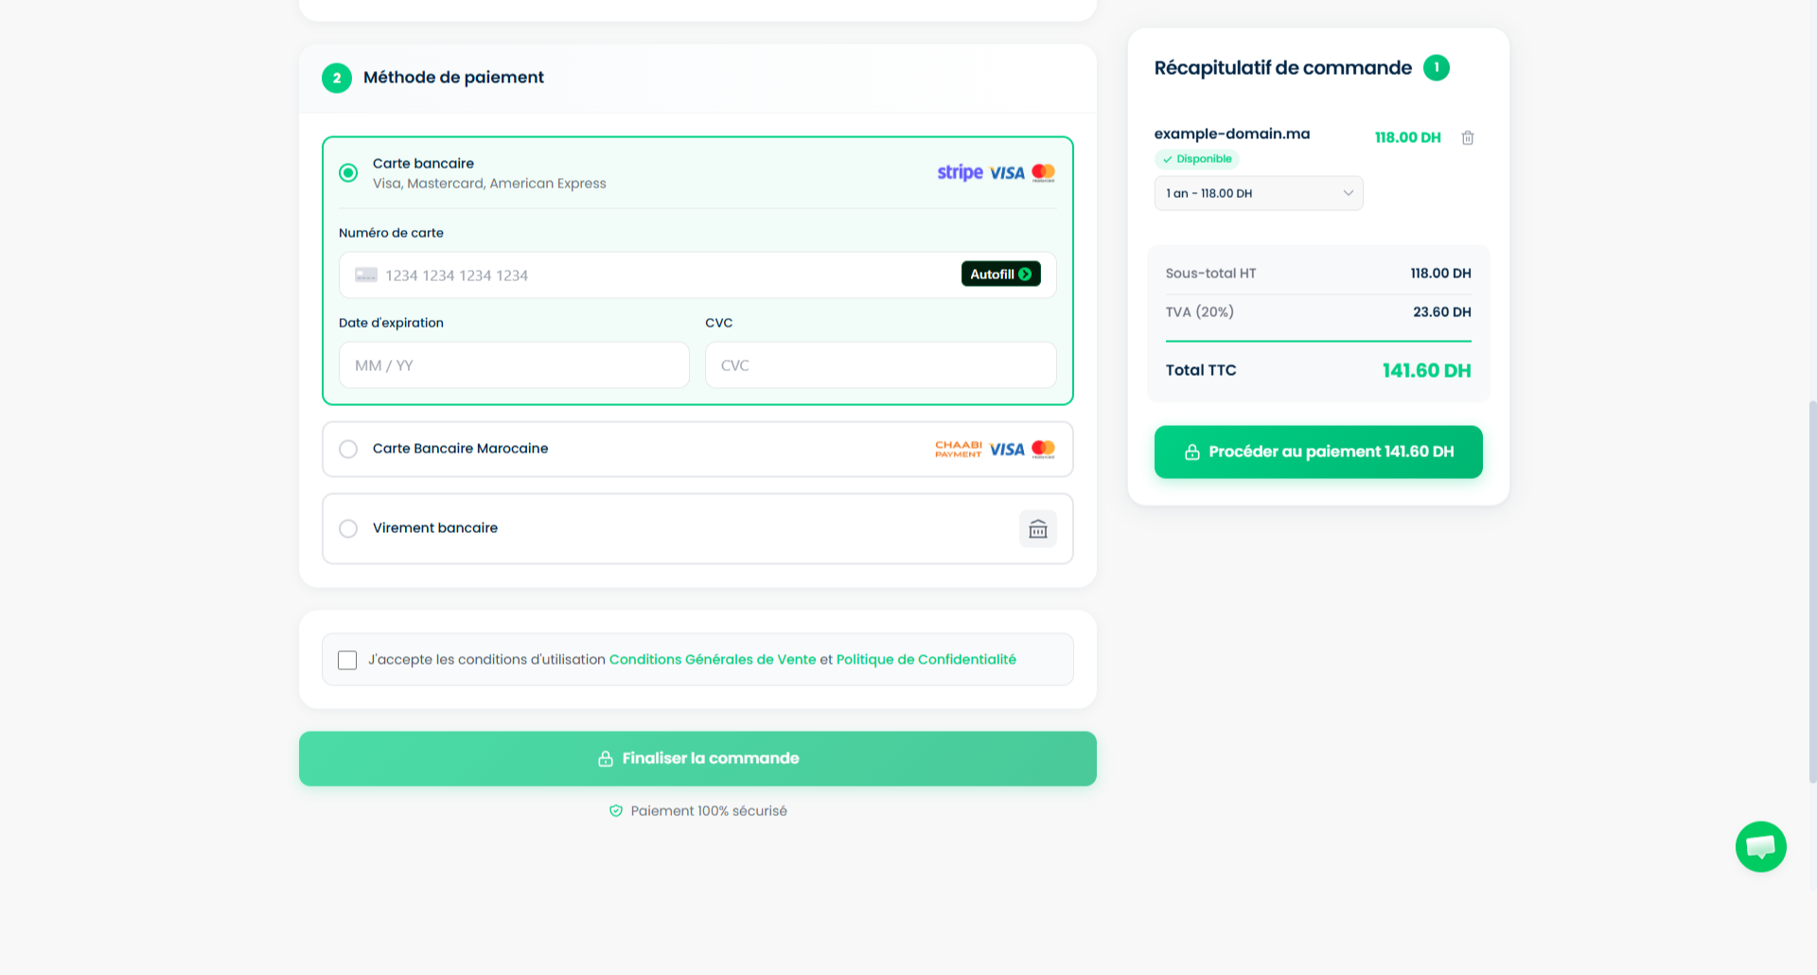Open the chat support bubble
Screen dimensions: 1817x975
pyautogui.click(x=1761, y=846)
